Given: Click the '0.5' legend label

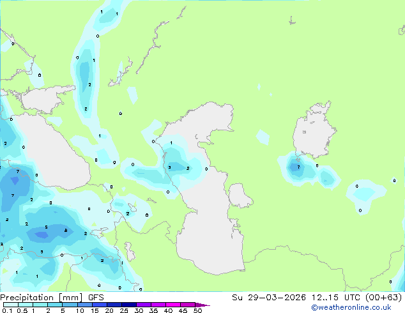Looking at the screenshot, I should (x=22, y=310).
